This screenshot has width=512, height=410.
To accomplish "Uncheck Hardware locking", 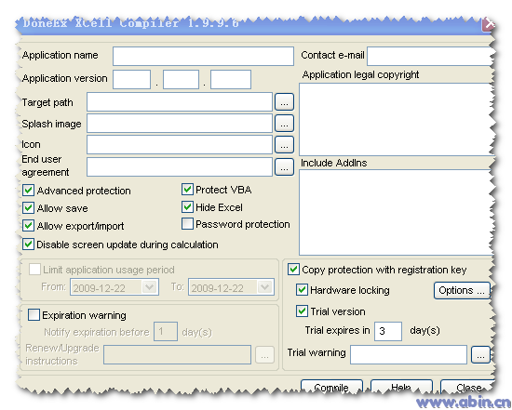I will coord(302,290).
